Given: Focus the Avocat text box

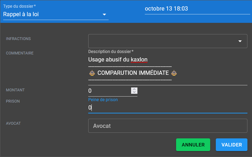Looking at the screenshot, I should [168, 126].
